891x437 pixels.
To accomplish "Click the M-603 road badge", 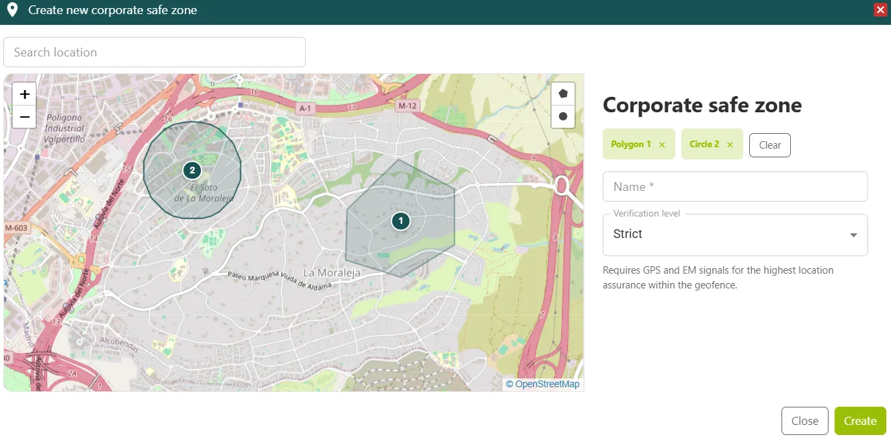I will [15, 228].
